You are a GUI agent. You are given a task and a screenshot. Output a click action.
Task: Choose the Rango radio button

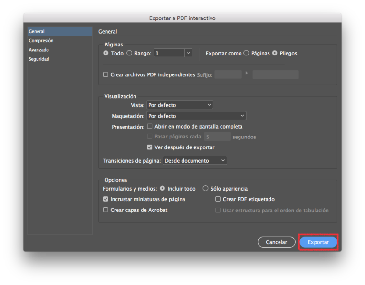coord(129,53)
